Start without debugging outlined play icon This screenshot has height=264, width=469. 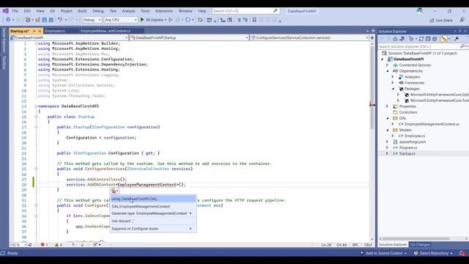pyautogui.click(x=171, y=20)
